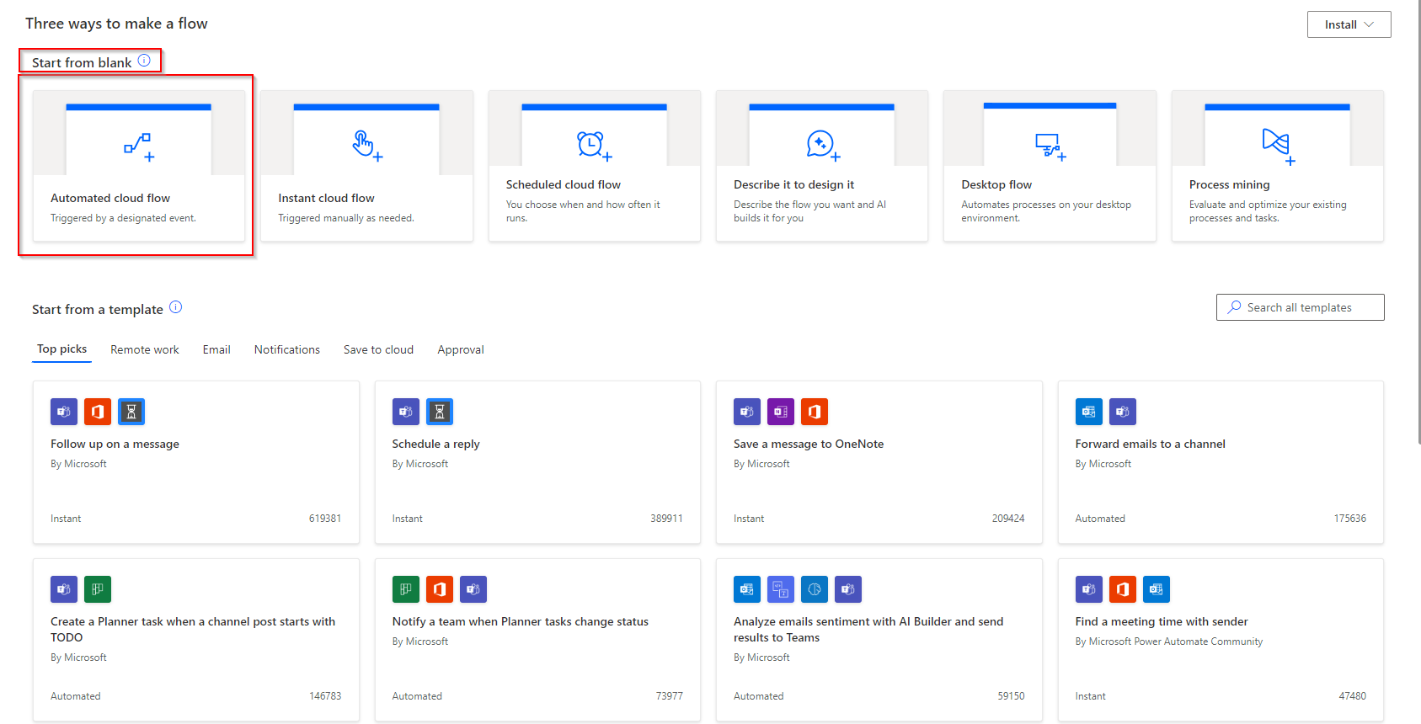Click By Microsoft Power Automate Community text
This screenshot has height=724, width=1421.
pyautogui.click(x=1168, y=641)
